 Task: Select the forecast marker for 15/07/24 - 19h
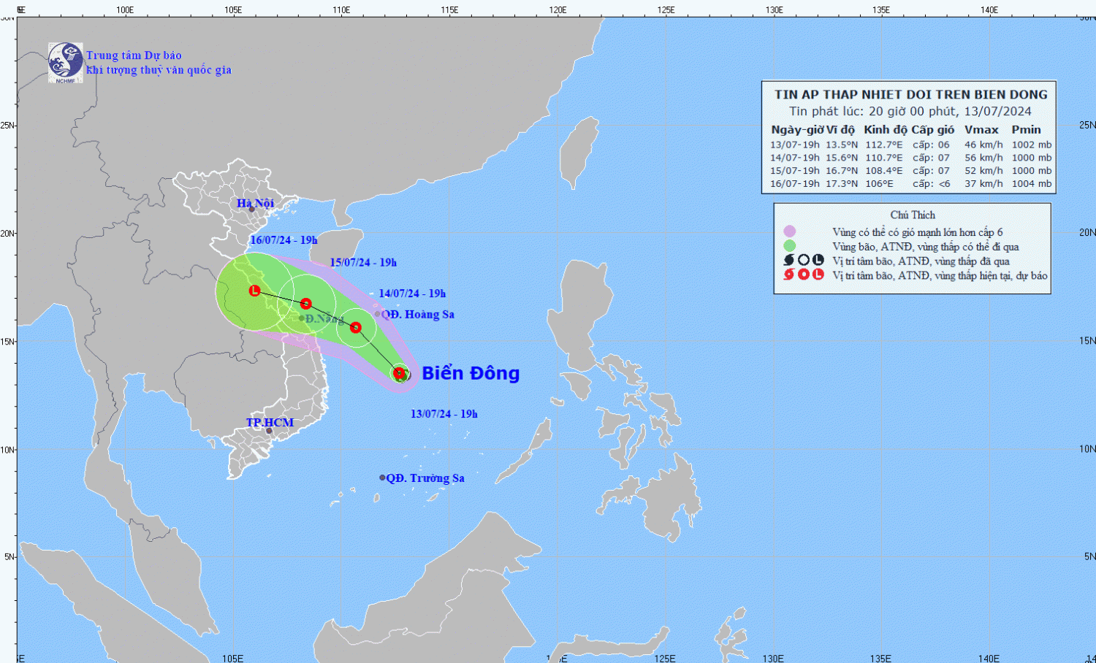[x=306, y=304]
